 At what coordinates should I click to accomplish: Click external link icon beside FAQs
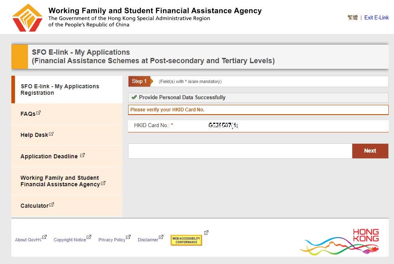[39, 113]
